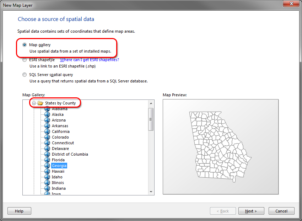Click the globe icon next to California
The height and width of the screenshot is (221, 302).
[47, 131]
